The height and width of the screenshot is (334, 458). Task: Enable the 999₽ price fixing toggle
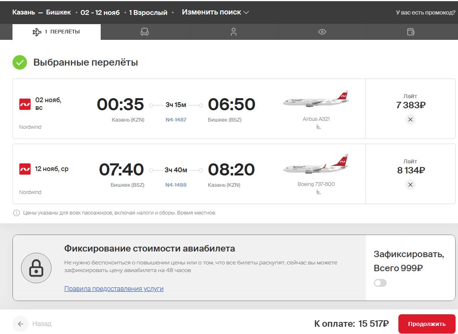click(x=380, y=283)
